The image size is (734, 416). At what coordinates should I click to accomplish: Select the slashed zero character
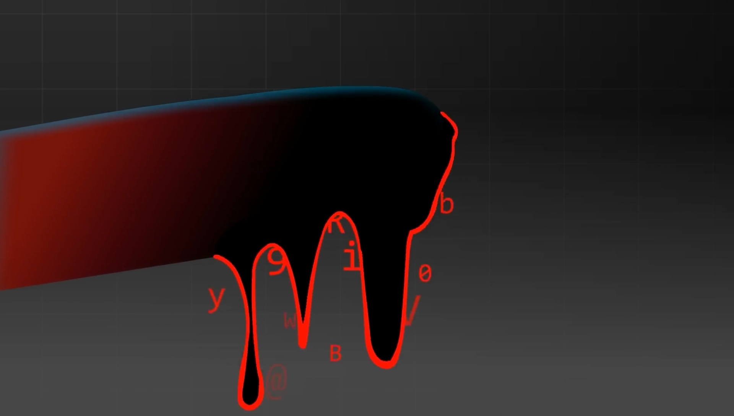point(425,273)
